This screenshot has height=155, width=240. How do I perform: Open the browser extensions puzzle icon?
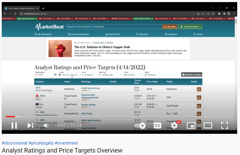pos(219,14)
